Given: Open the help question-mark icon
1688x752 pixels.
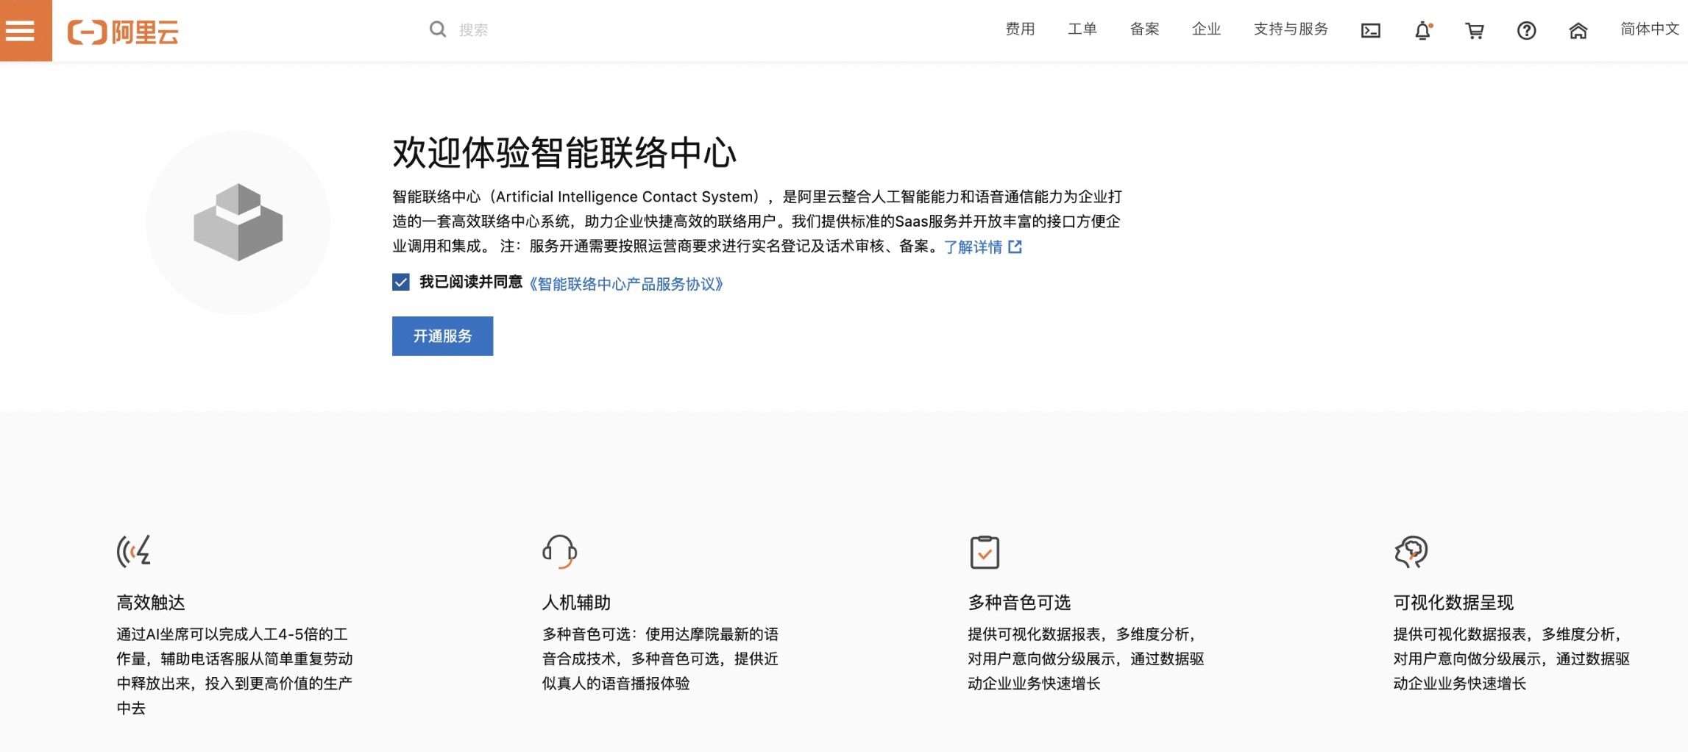Looking at the screenshot, I should pyautogui.click(x=1526, y=30).
